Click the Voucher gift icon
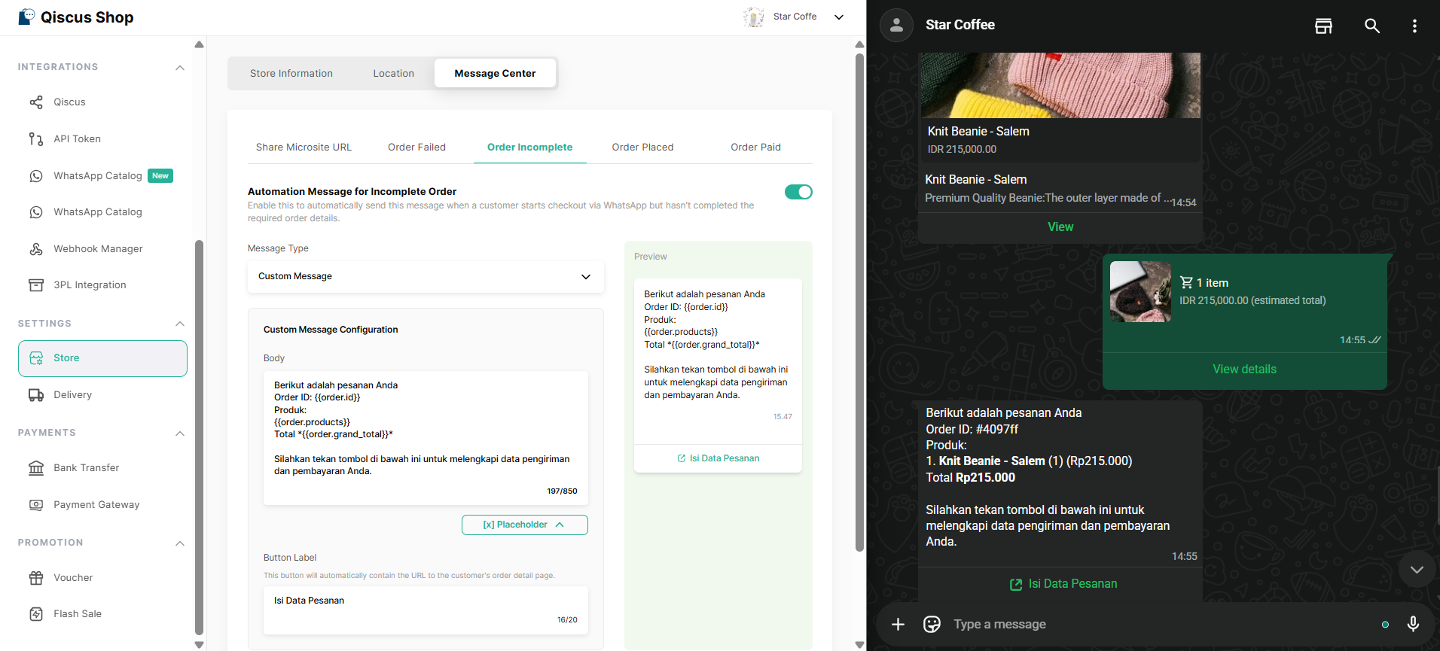This screenshot has height=651, width=1440. [36, 578]
